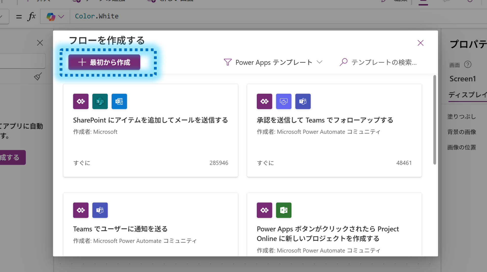Viewport: 487px width, 272px height.
Task: Click the fx formula icon
Action: point(31,16)
